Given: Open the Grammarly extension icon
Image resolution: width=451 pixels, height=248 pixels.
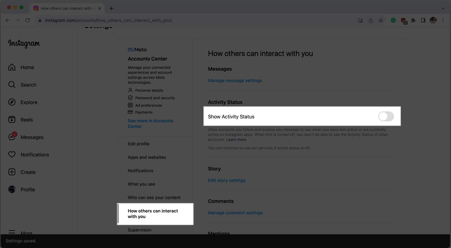Looking at the screenshot, I should coord(393,20).
